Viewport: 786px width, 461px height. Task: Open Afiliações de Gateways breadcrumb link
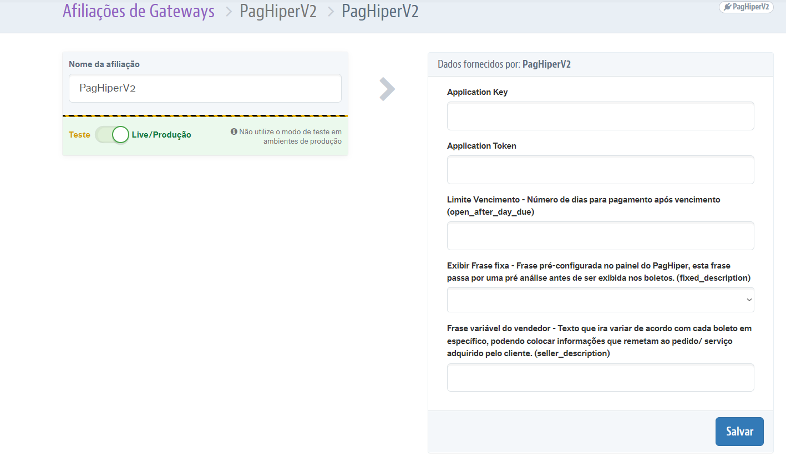pos(139,11)
